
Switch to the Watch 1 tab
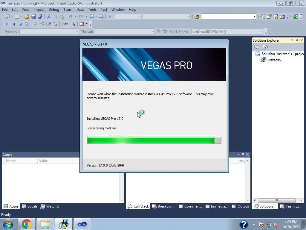click(x=50, y=206)
